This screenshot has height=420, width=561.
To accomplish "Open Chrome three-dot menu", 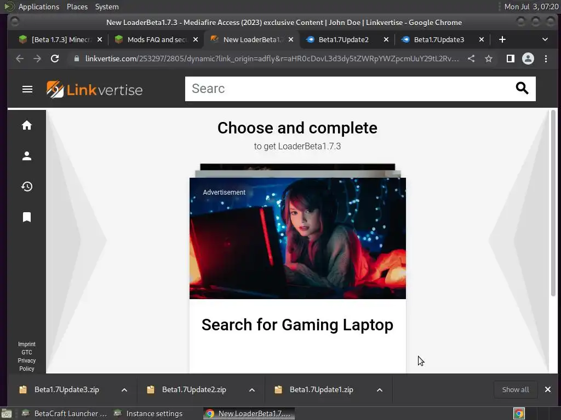I will coord(546,59).
